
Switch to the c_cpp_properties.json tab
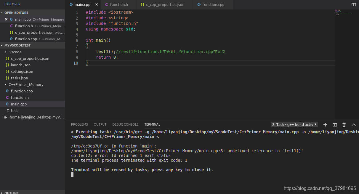tap(165, 5)
